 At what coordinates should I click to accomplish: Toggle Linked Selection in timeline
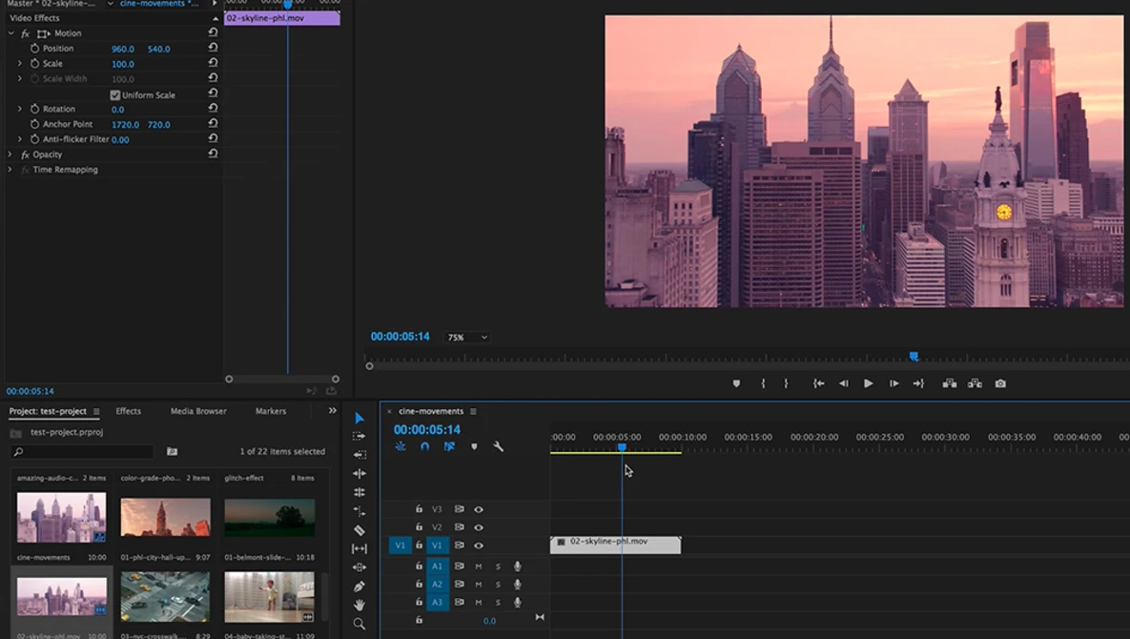click(450, 446)
